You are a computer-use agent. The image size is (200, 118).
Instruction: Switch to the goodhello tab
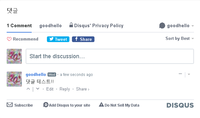tap(50, 26)
